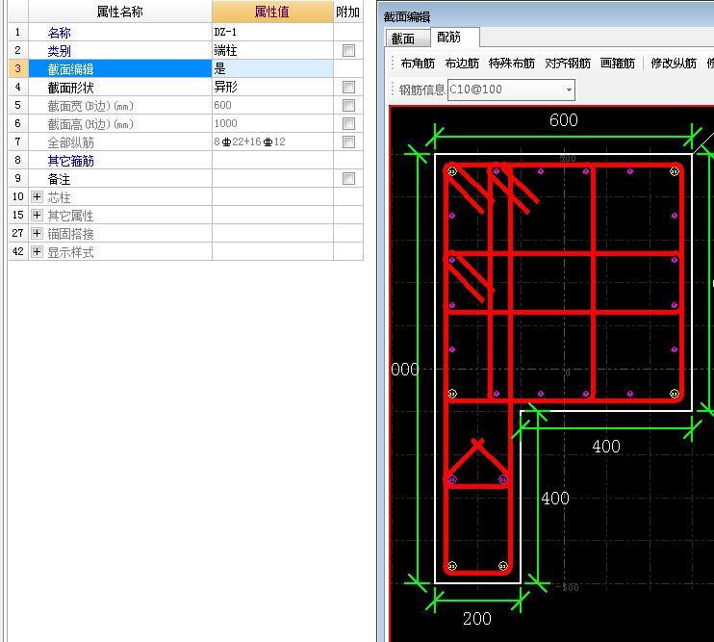Image resolution: width=714 pixels, height=642 pixels.
Task: Click the 截面编辑 value cell showing 是
Action: coord(272,68)
